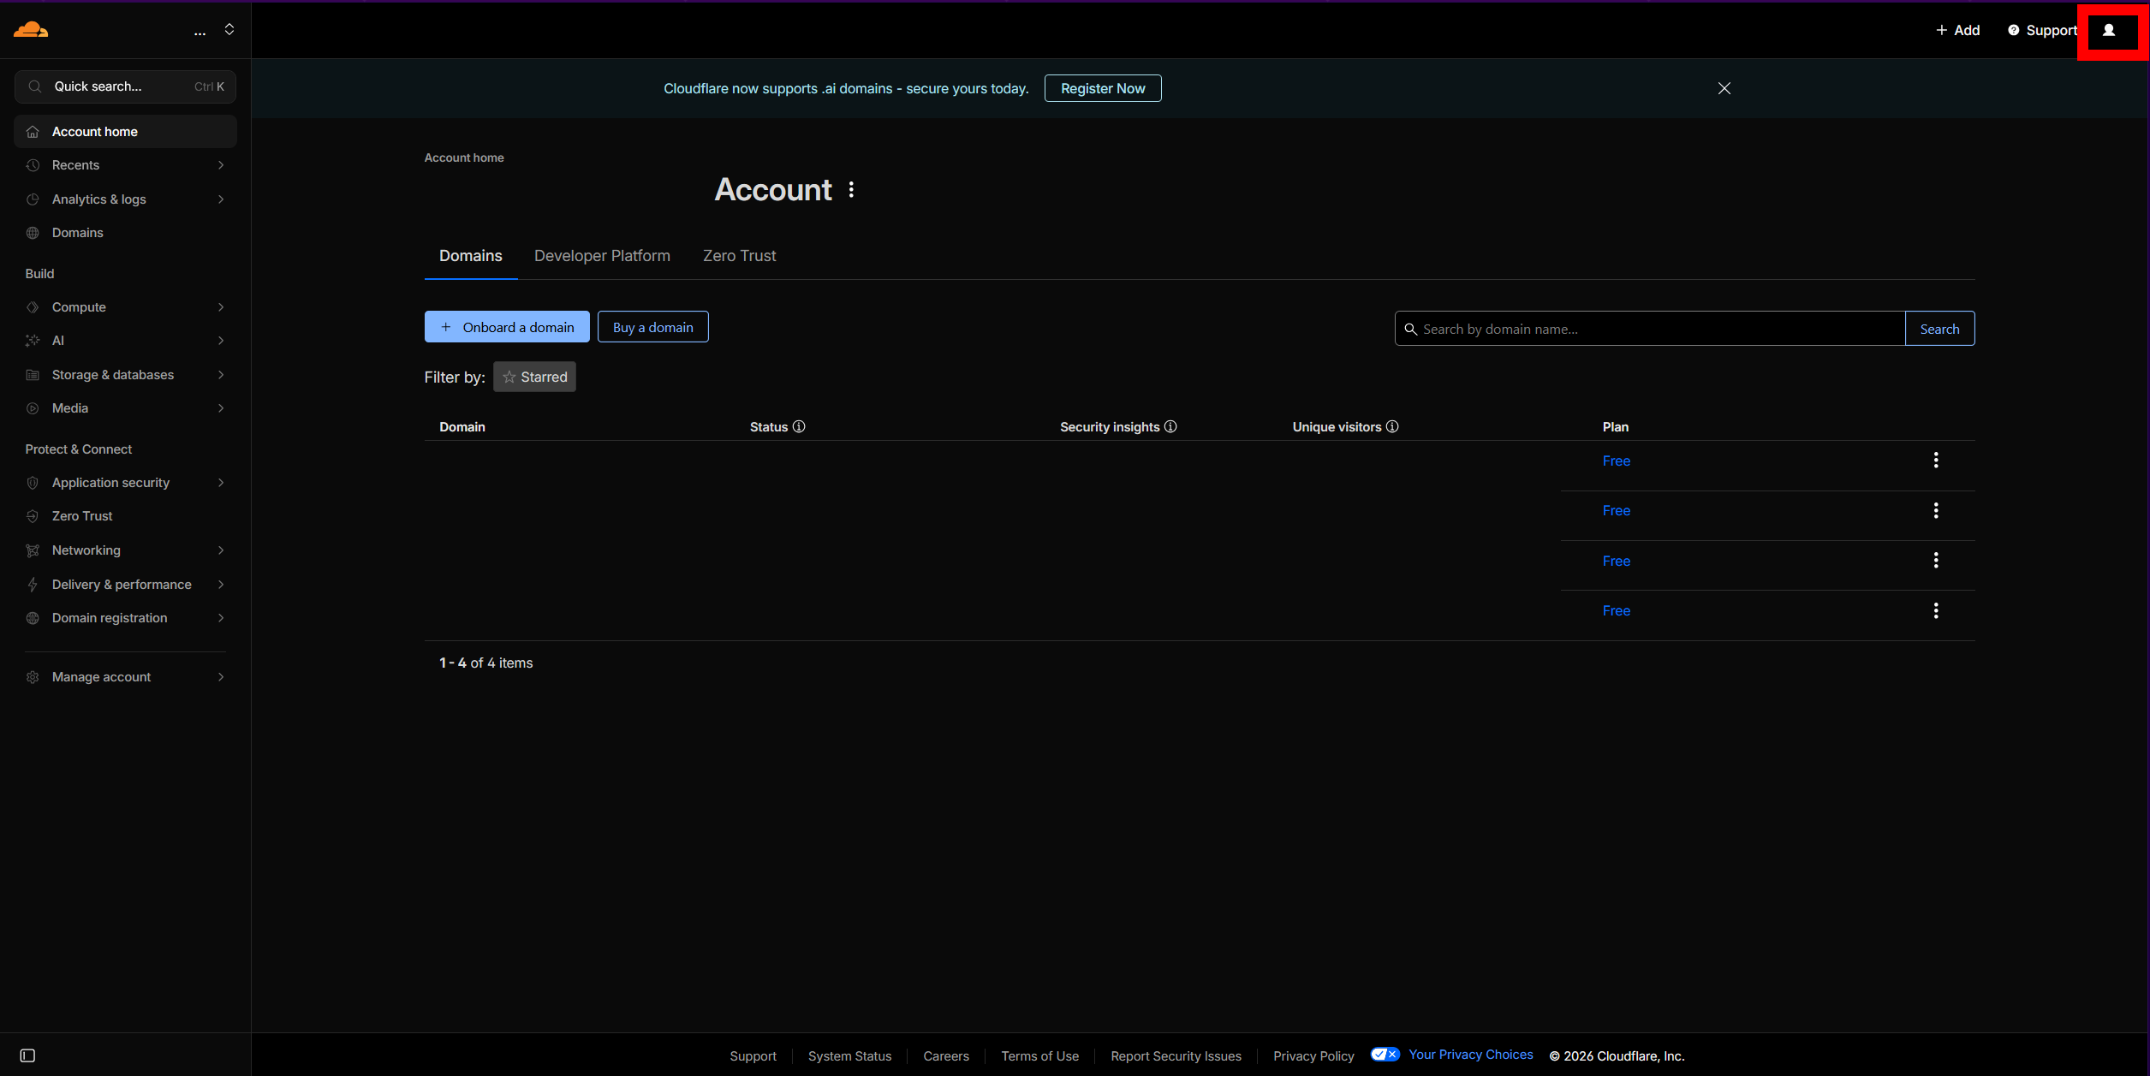Open the account profile icon top-right
The image size is (2150, 1076).
click(x=2111, y=30)
